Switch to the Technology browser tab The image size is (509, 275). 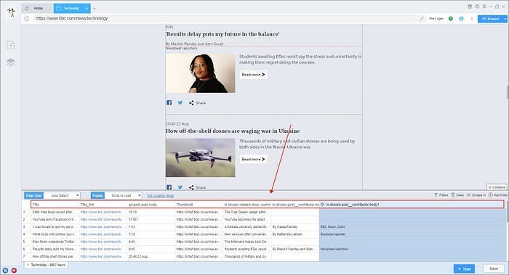[71, 9]
